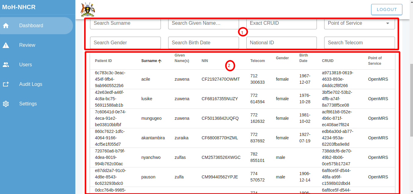Click the Uganda coat of arms logo
The image size is (413, 194).
tap(88, 9)
